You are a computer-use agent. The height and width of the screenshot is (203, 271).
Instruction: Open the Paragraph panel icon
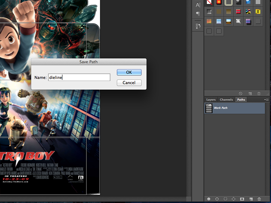[198, 14]
